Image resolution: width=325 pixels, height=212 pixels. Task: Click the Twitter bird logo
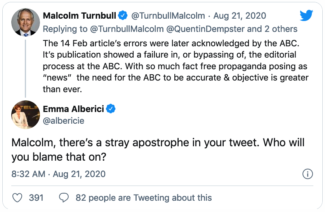coord(306,16)
